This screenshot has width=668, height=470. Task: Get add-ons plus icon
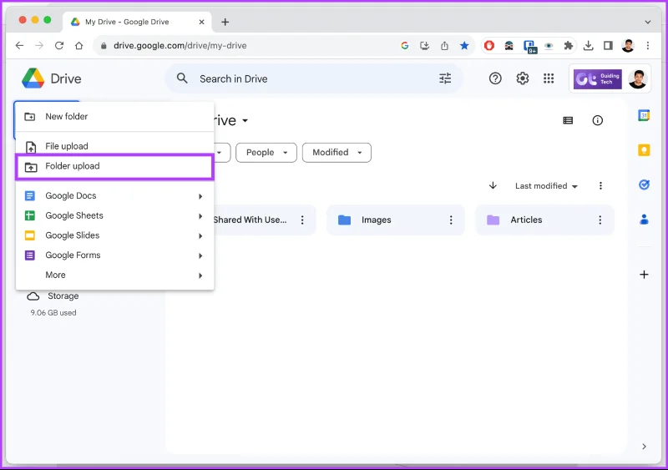coord(644,275)
